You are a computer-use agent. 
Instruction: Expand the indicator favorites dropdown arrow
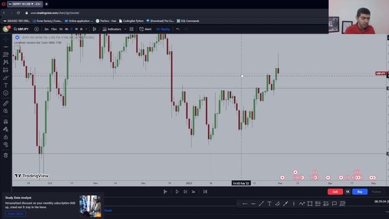[125, 29]
